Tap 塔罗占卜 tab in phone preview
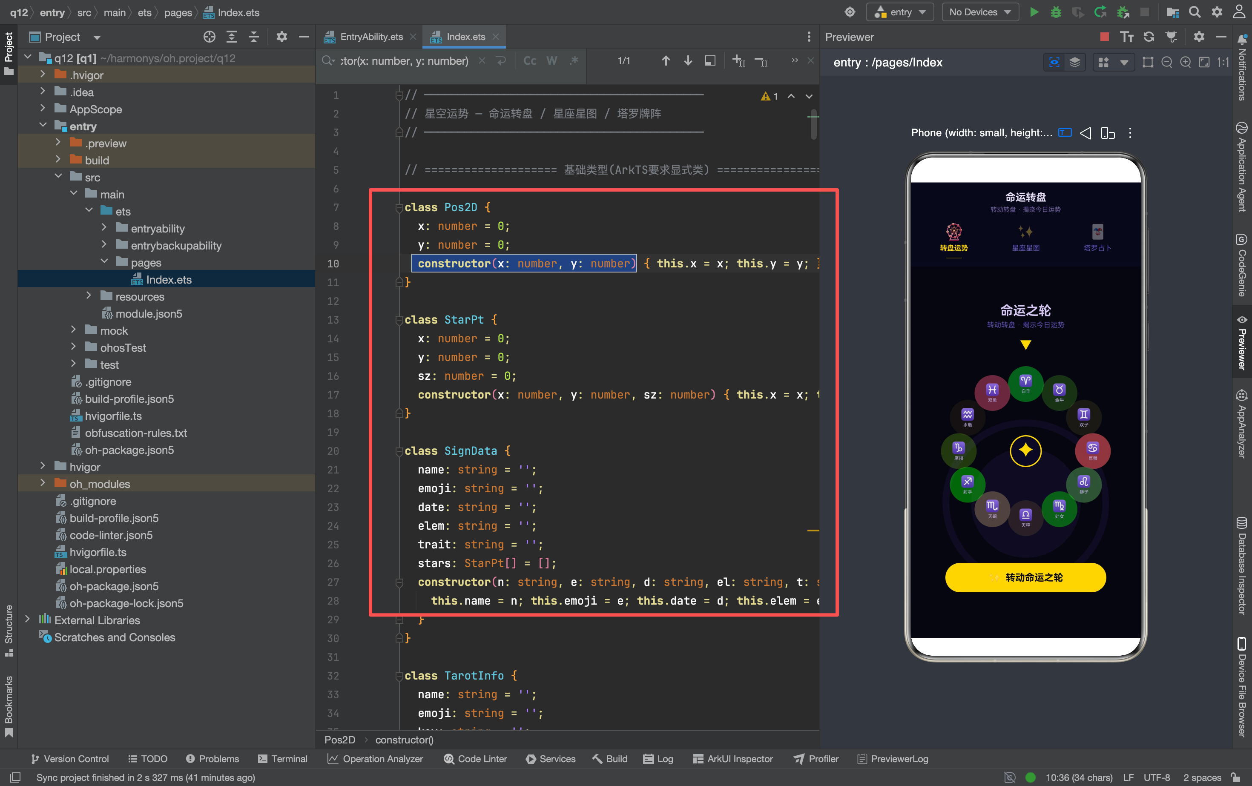The image size is (1252, 786). (x=1097, y=238)
